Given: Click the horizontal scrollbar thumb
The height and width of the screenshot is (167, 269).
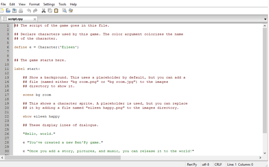Looking at the screenshot, I should (62, 158).
